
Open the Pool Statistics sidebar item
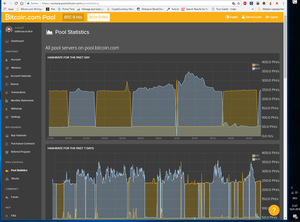pos(19,170)
